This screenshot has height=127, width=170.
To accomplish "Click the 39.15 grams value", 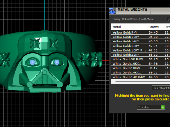I will tap(153, 59).
